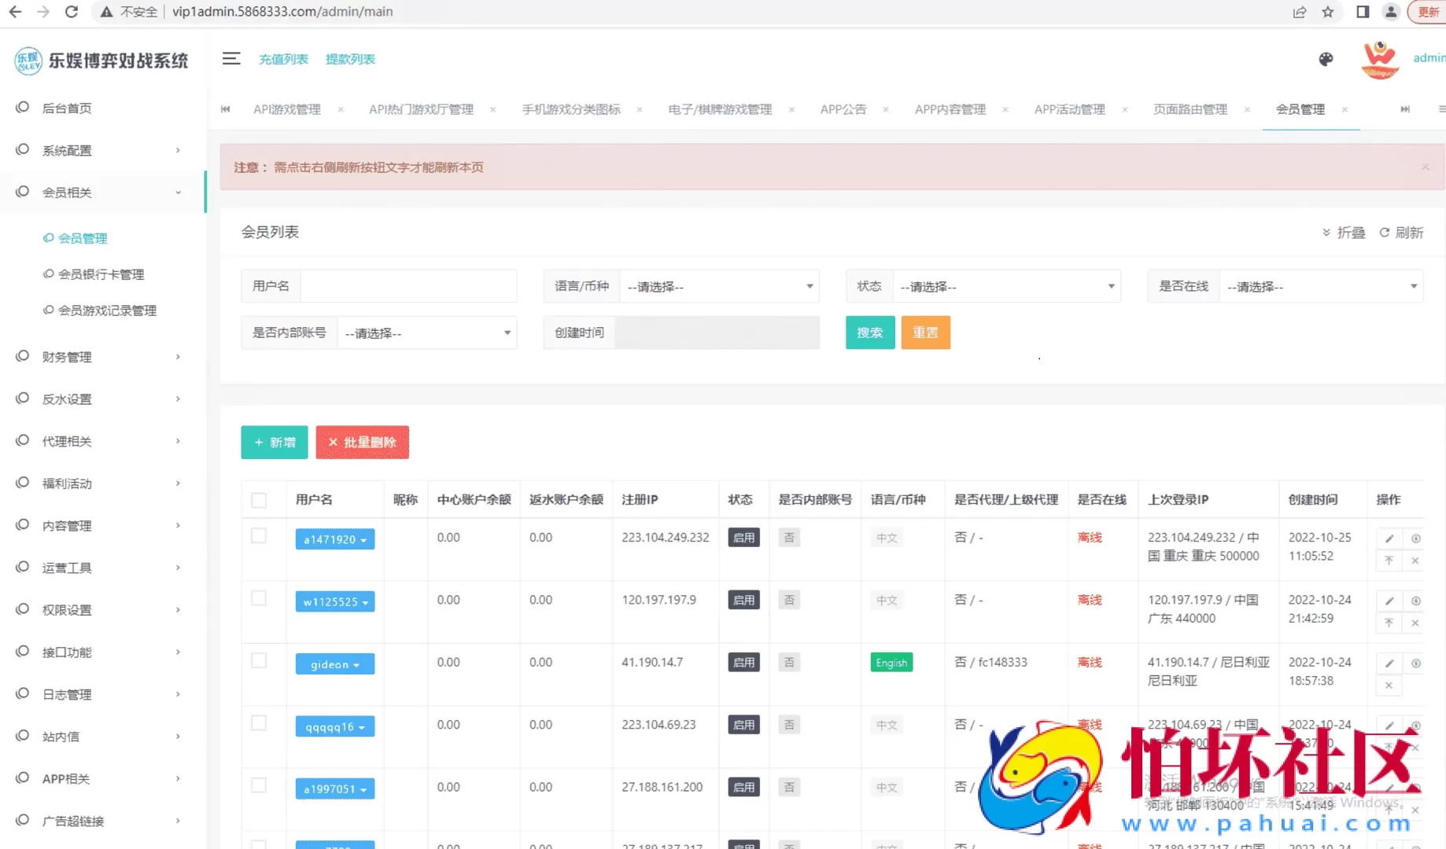Switch to the APP公告 tab
1446x849 pixels.
(x=843, y=109)
